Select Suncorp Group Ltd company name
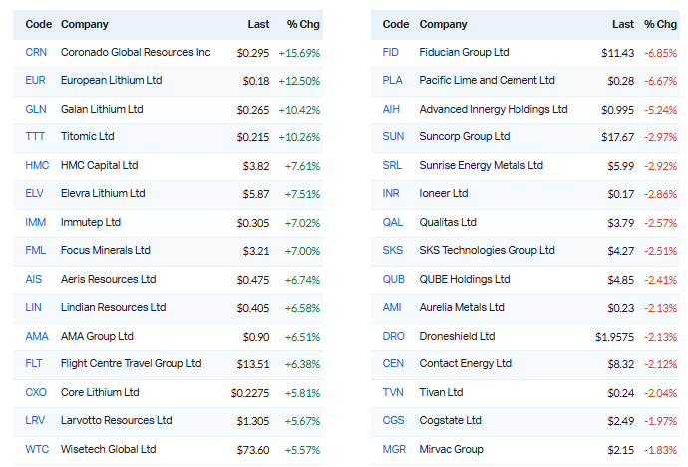 point(465,136)
